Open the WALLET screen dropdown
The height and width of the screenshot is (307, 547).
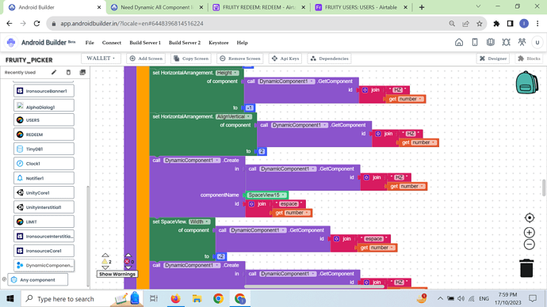pyautogui.click(x=101, y=58)
